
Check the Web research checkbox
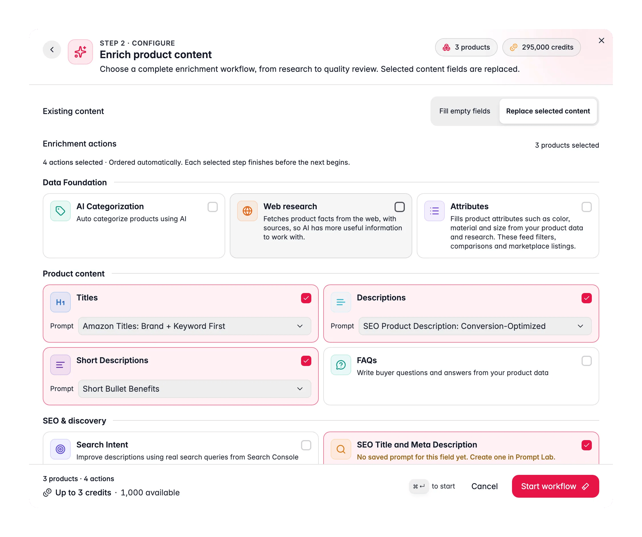(400, 207)
